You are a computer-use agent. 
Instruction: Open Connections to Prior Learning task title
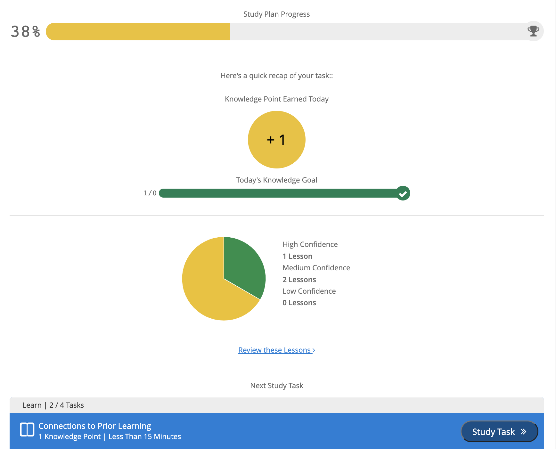pos(95,426)
